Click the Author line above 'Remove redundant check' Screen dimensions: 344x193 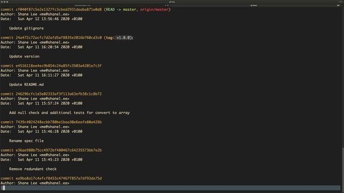[35, 155]
